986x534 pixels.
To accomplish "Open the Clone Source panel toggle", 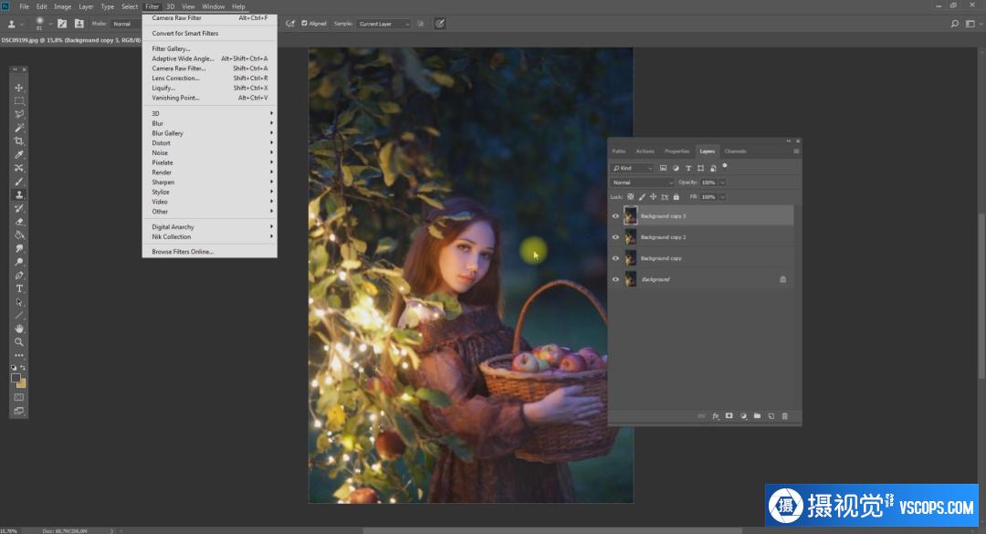I will 79,24.
